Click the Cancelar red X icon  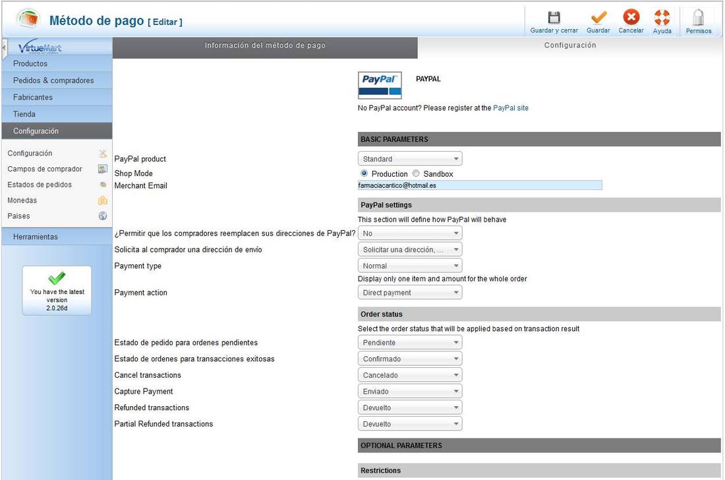(x=631, y=17)
